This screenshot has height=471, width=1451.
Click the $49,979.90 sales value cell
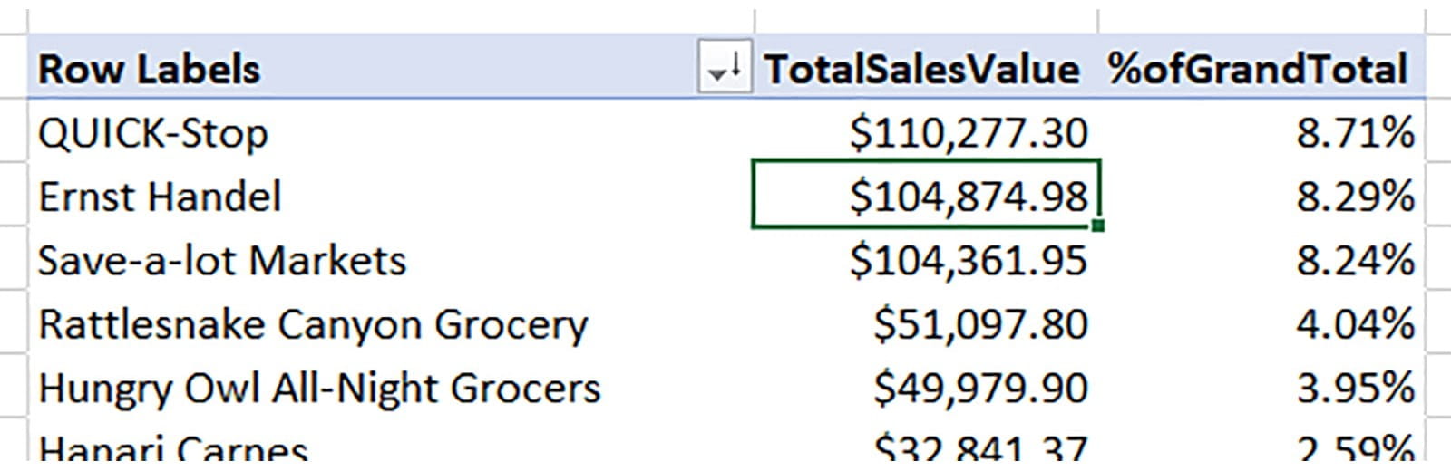click(x=979, y=389)
